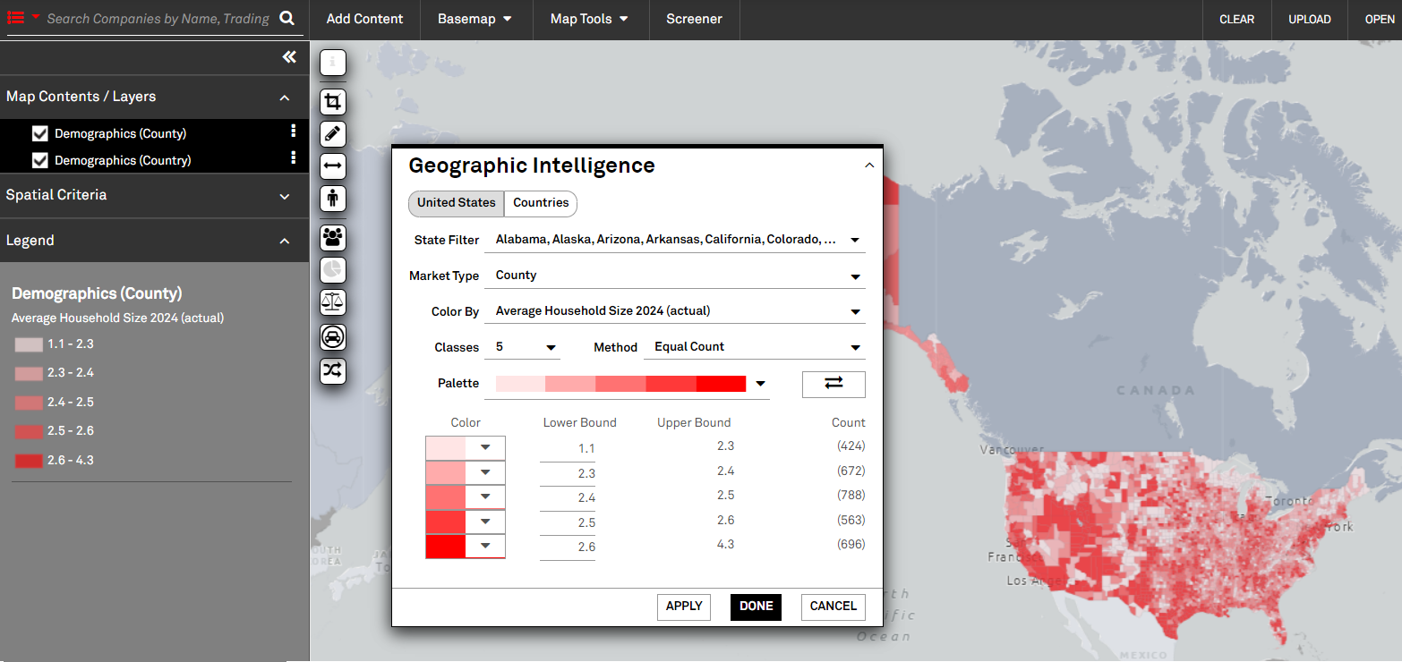Screen dimensions: 1402x662
Task: Activate the measure distance arrow tool
Action: [333, 165]
